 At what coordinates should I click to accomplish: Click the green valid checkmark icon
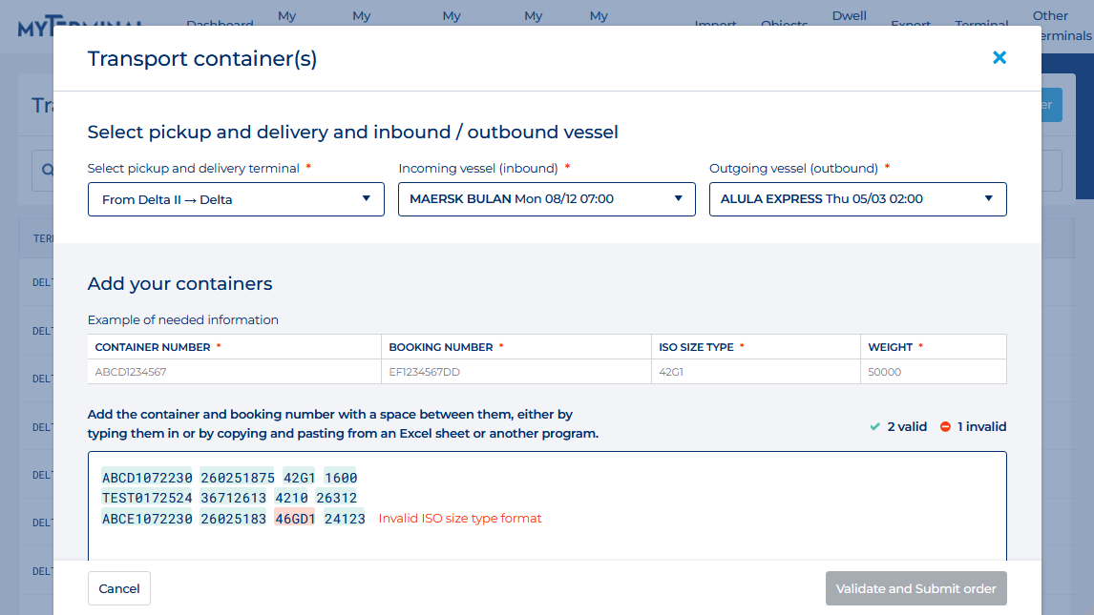coord(874,427)
